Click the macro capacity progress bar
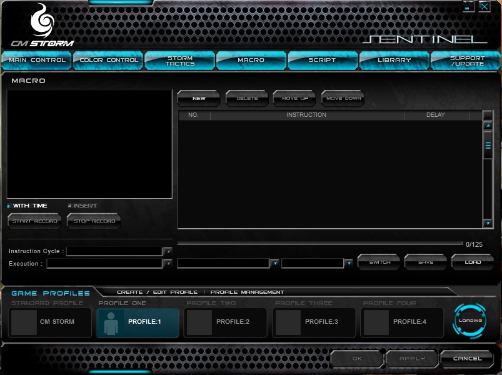502x375 pixels. [x=320, y=244]
